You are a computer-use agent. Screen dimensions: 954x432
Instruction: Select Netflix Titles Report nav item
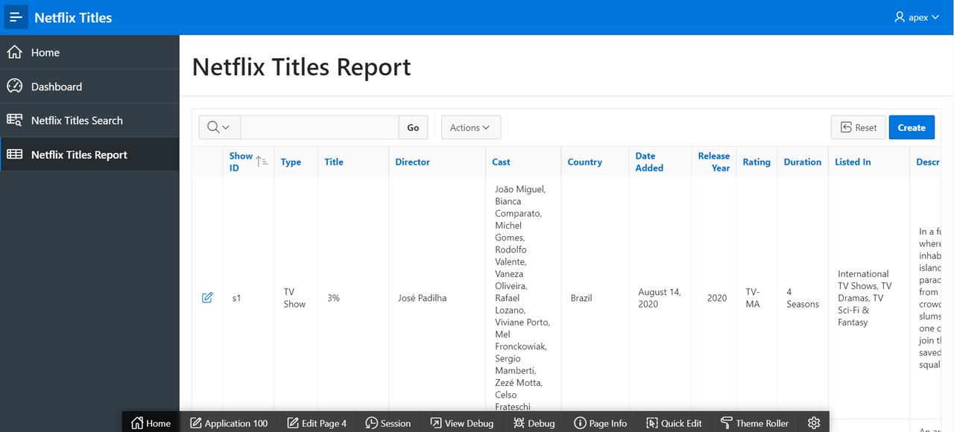click(x=89, y=154)
